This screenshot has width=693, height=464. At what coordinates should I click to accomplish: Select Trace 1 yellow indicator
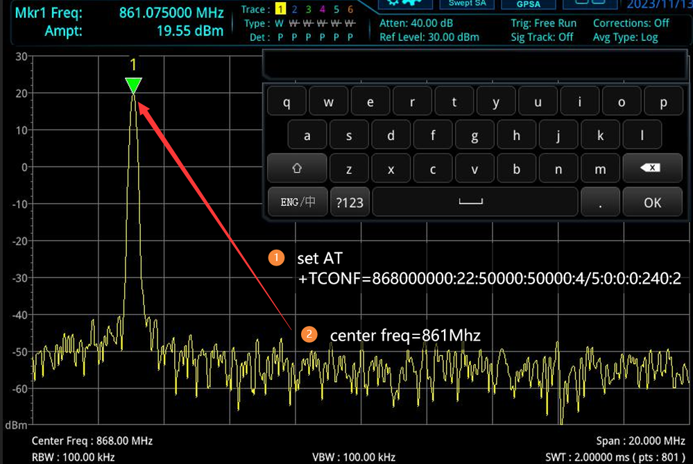point(280,9)
